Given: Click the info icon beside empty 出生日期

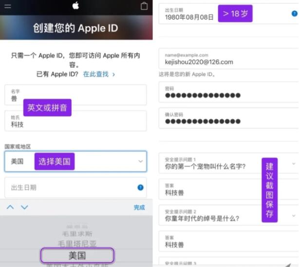Looking at the screenshot, I should 140,188.
